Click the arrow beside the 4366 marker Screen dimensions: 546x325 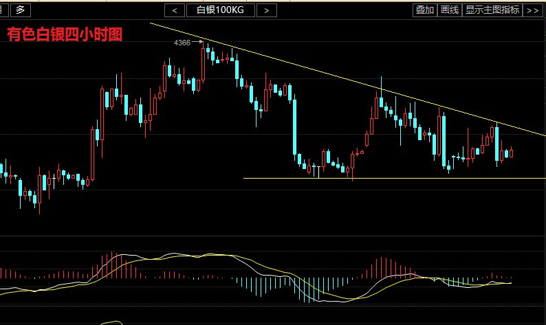197,43
